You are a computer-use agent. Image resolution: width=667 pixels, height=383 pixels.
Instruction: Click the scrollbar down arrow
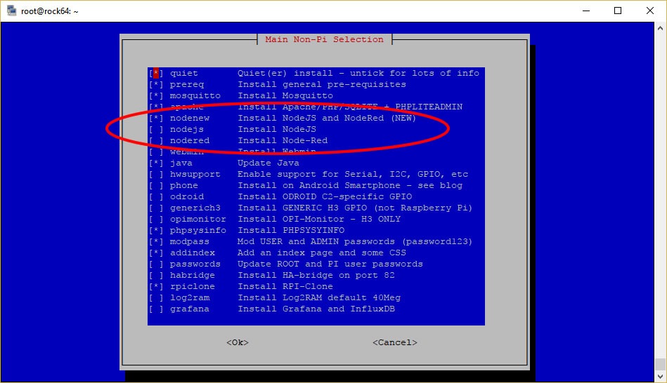coord(660,376)
